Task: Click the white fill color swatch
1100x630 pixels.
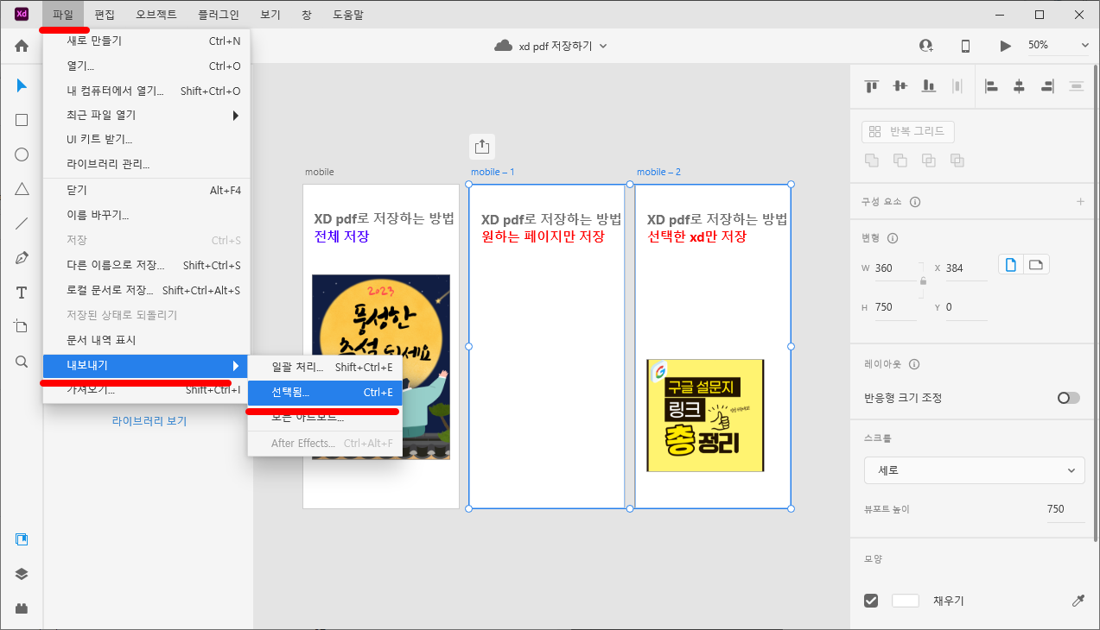Action: pyautogui.click(x=905, y=600)
